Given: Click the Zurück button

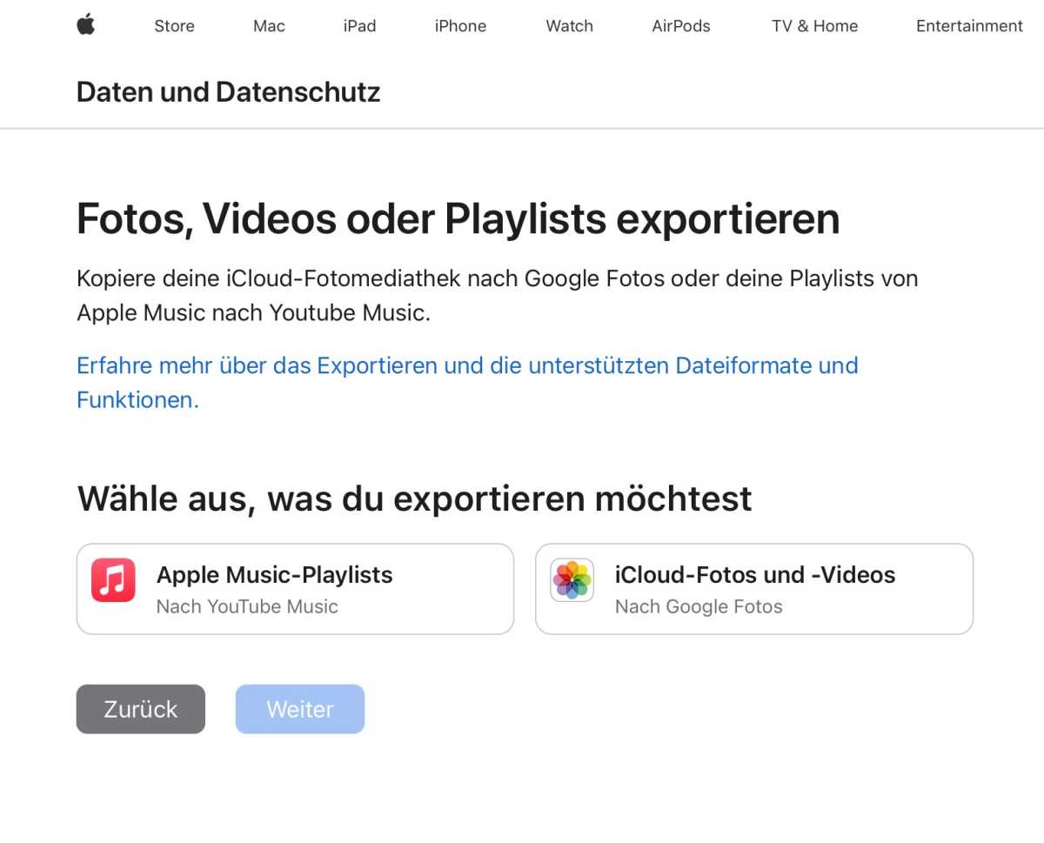Looking at the screenshot, I should pyautogui.click(x=140, y=709).
